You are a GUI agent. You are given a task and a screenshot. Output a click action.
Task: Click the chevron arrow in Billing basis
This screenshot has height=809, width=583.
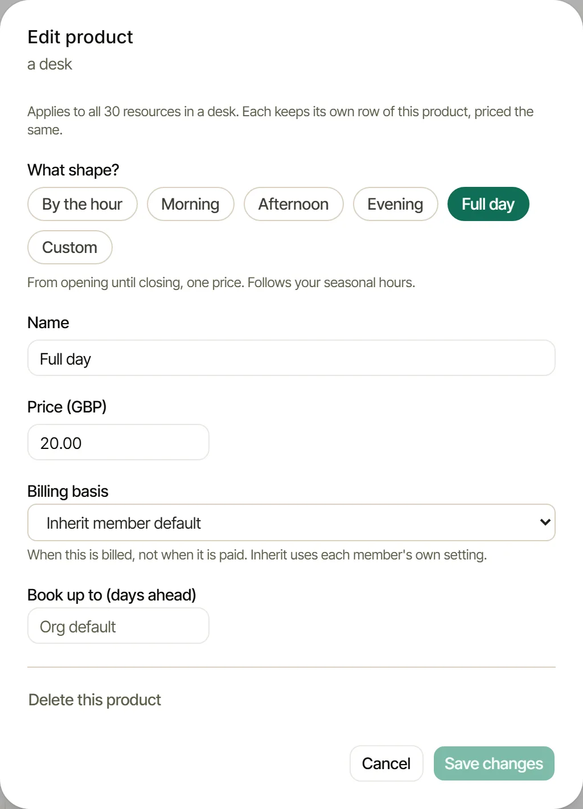(x=545, y=522)
